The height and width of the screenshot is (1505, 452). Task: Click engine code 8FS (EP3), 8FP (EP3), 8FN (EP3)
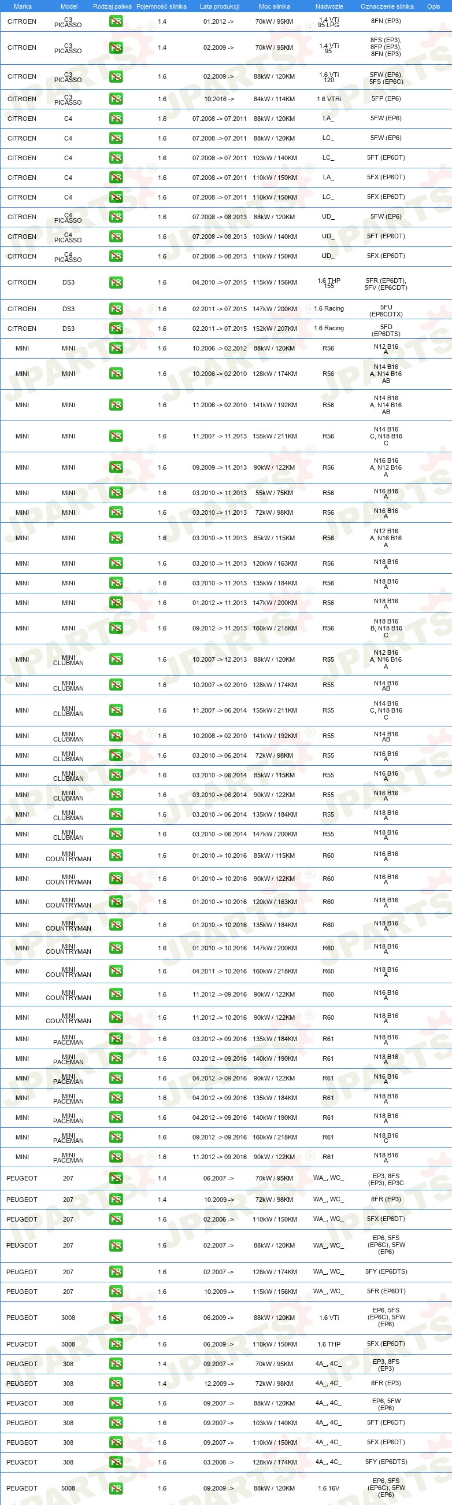click(x=386, y=47)
